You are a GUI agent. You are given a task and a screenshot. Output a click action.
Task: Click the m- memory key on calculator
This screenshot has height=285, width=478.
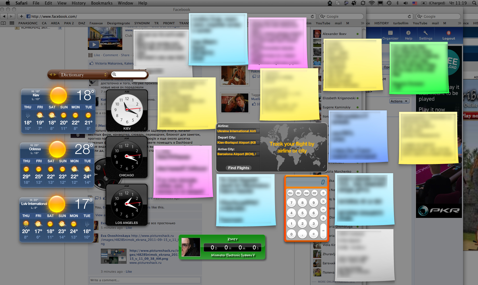pos(299,193)
